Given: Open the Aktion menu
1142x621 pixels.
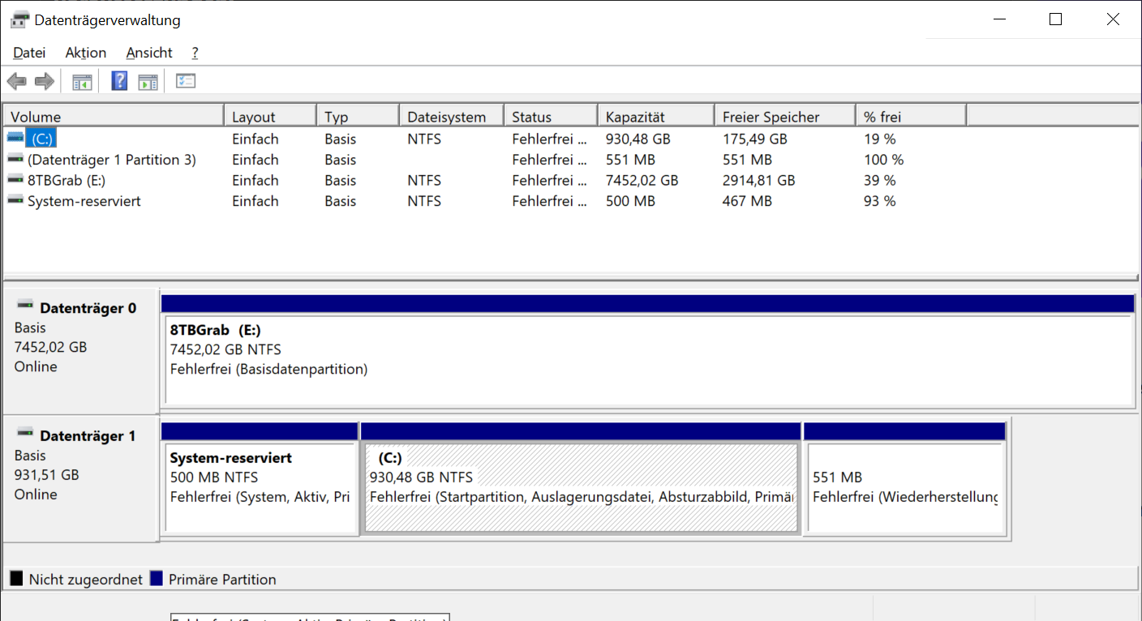Looking at the screenshot, I should tap(86, 53).
